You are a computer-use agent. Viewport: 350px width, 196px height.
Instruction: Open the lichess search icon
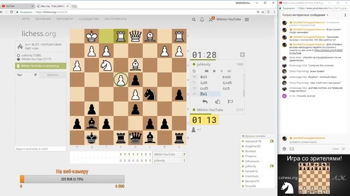click(x=194, y=20)
